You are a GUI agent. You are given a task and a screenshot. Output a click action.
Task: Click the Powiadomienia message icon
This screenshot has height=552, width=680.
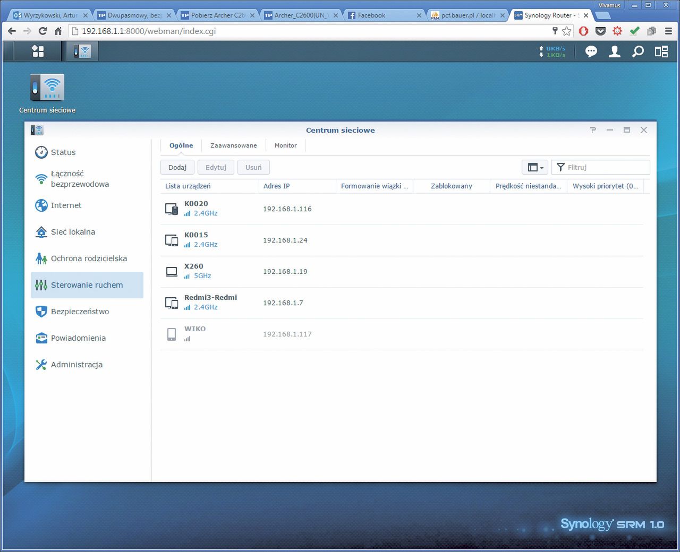(41, 338)
